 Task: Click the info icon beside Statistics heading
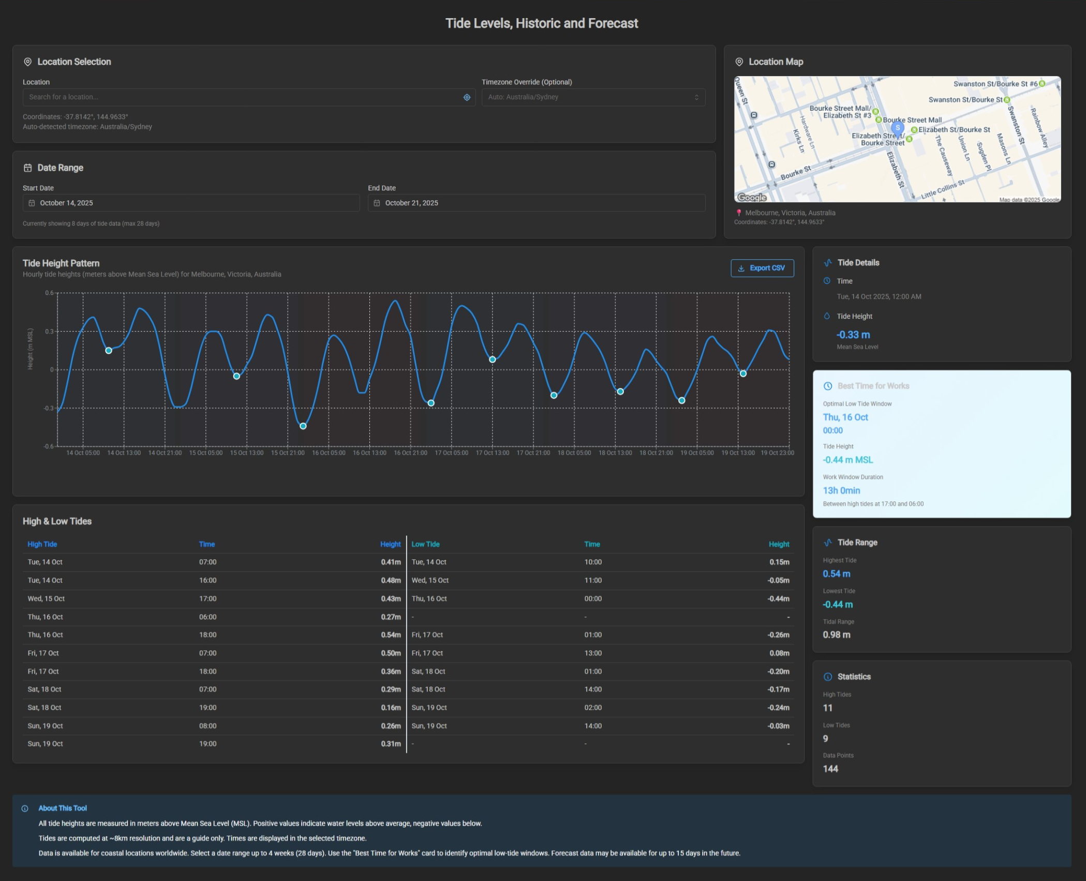827,677
